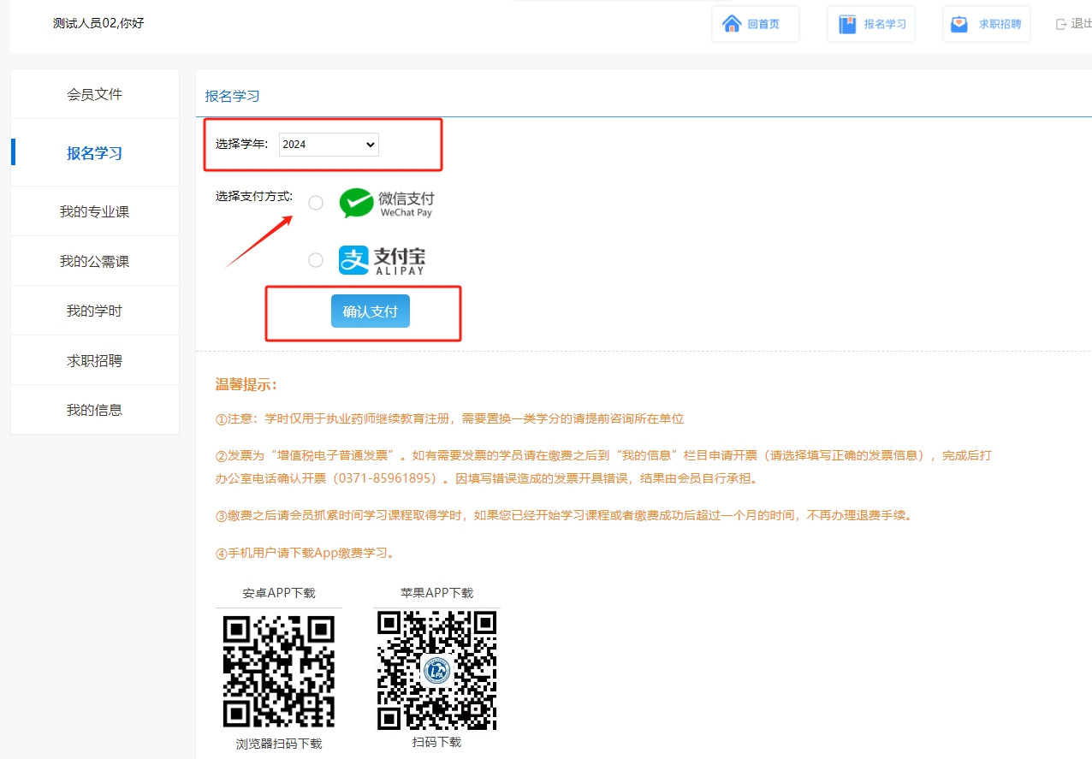Click the 安卓APP下载 label
This screenshot has height=759, width=1092.
(279, 593)
